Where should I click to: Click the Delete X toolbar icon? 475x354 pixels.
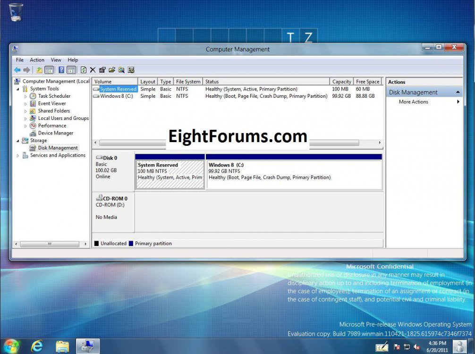[93, 70]
